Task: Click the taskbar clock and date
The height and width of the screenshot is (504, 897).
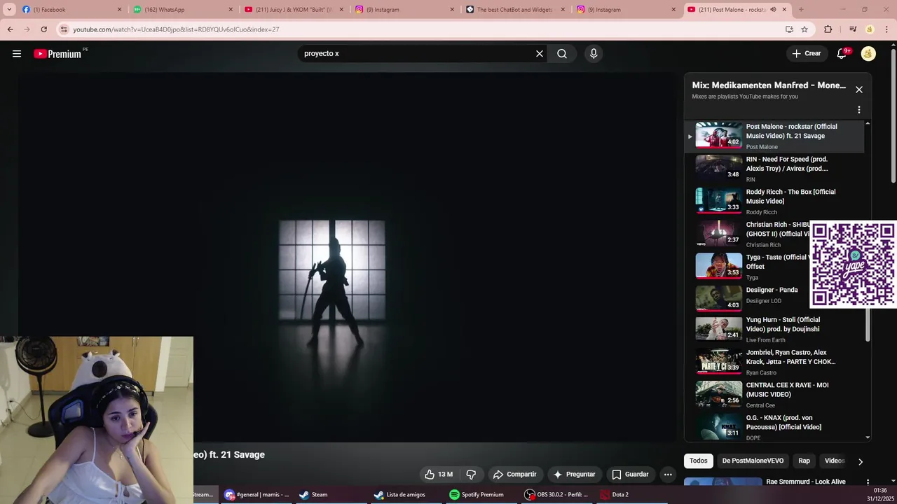Action: (880, 495)
